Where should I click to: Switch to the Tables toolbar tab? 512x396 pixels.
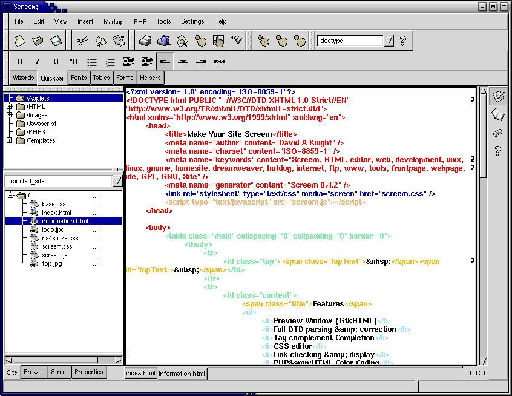tap(102, 78)
